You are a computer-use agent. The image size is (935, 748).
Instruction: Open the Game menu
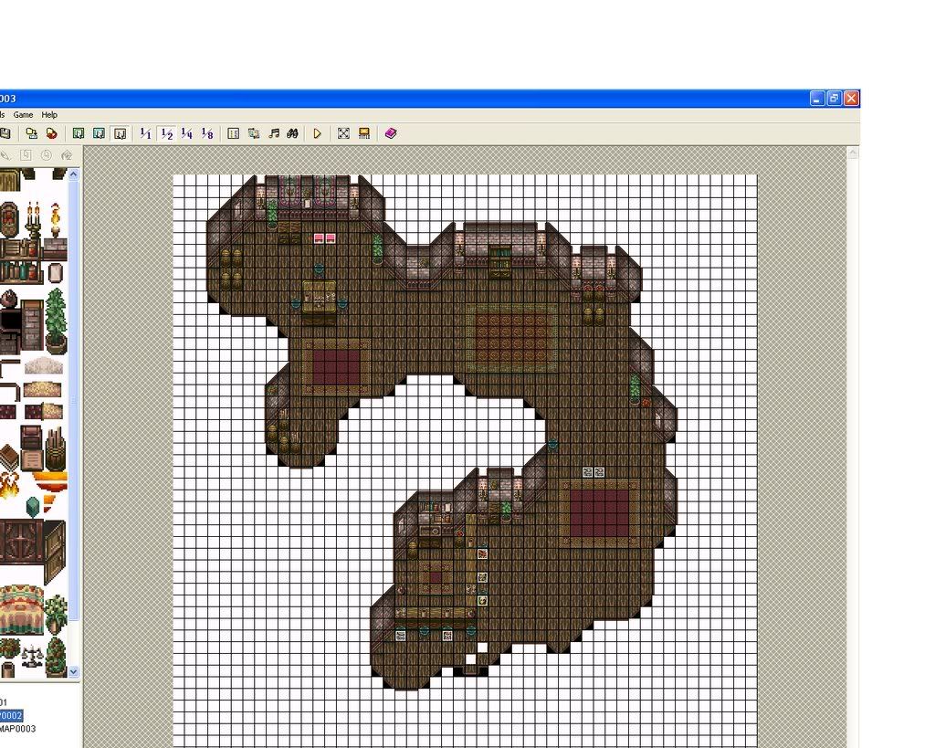click(23, 115)
